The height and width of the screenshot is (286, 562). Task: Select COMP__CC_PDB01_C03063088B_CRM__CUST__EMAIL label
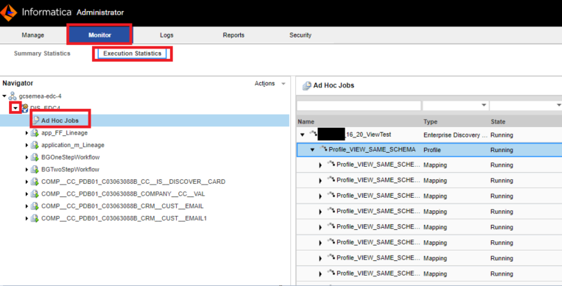pyautogui.click(x=123, y=206)
